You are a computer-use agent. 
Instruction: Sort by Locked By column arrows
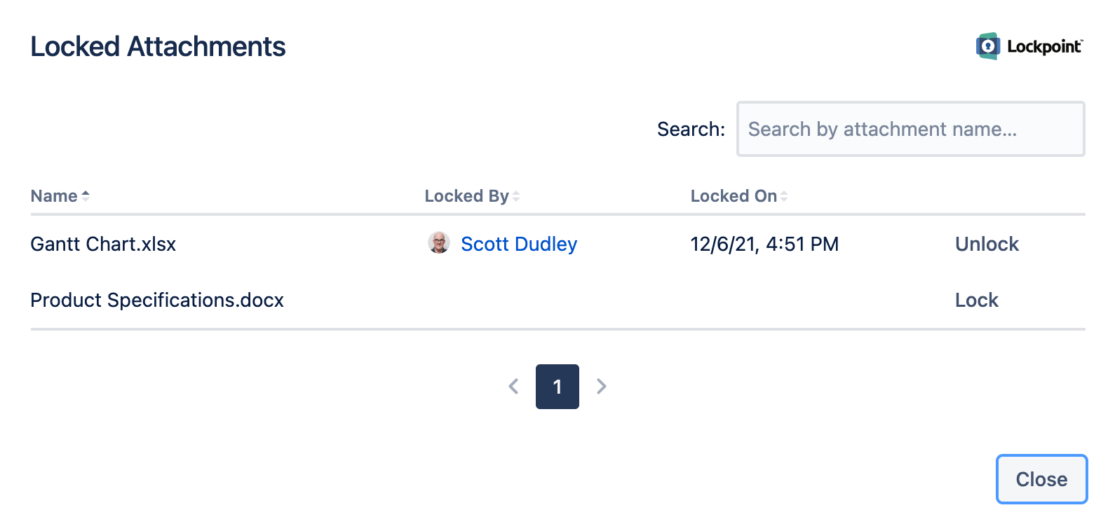(x=516, y=196)
